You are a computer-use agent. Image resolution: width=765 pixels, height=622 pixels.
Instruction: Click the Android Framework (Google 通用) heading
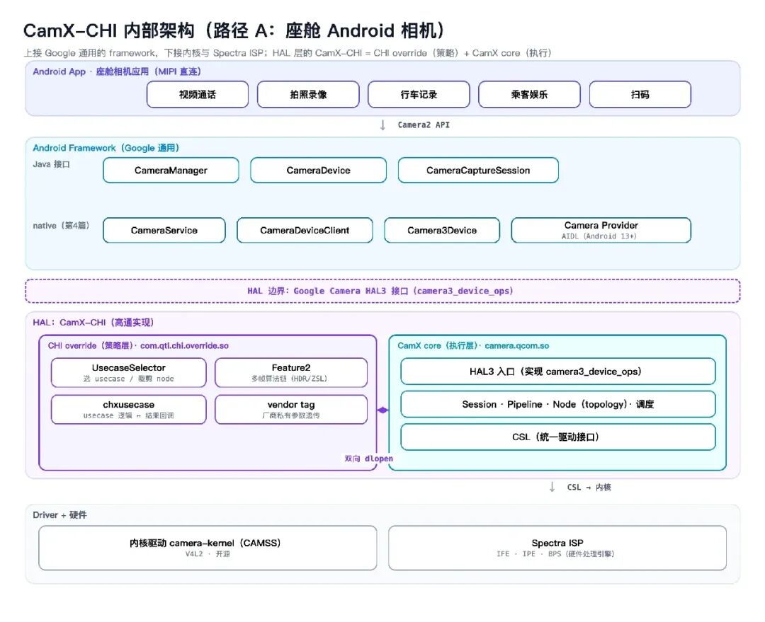click(x=106, y=148)
